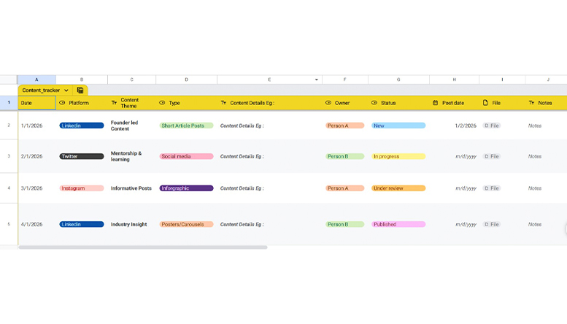Image resolution: width=567 pixels, height=324 pixels.
Task: Open column E header dropdown arrow
Action: tap(317, 80)
